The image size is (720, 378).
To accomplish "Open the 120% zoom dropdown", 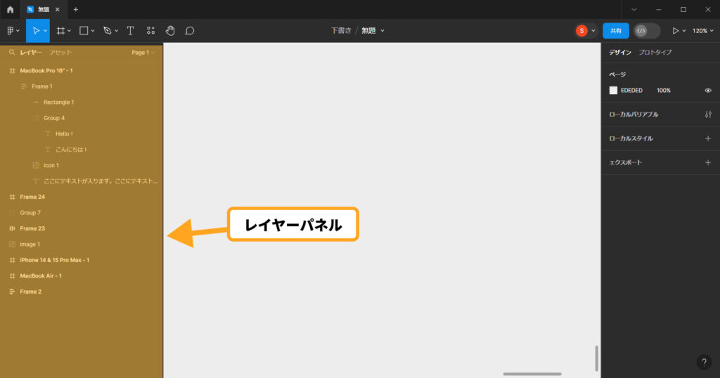I will (703, 31).
